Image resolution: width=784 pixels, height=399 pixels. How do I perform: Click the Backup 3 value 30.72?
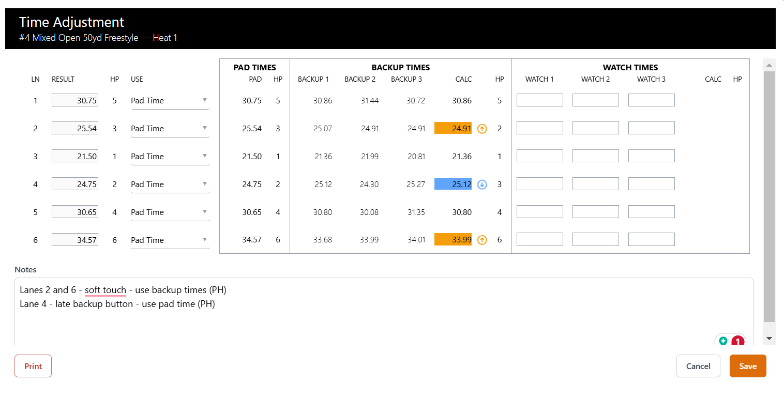(x=416, y=101)
